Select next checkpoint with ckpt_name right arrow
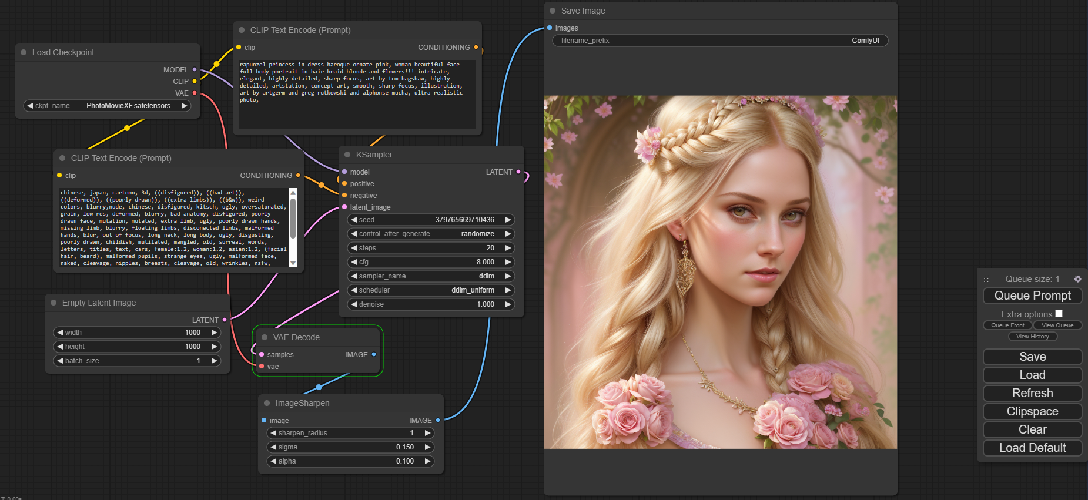Viewport: 1088px width, 500px height. tap(184, 106)
